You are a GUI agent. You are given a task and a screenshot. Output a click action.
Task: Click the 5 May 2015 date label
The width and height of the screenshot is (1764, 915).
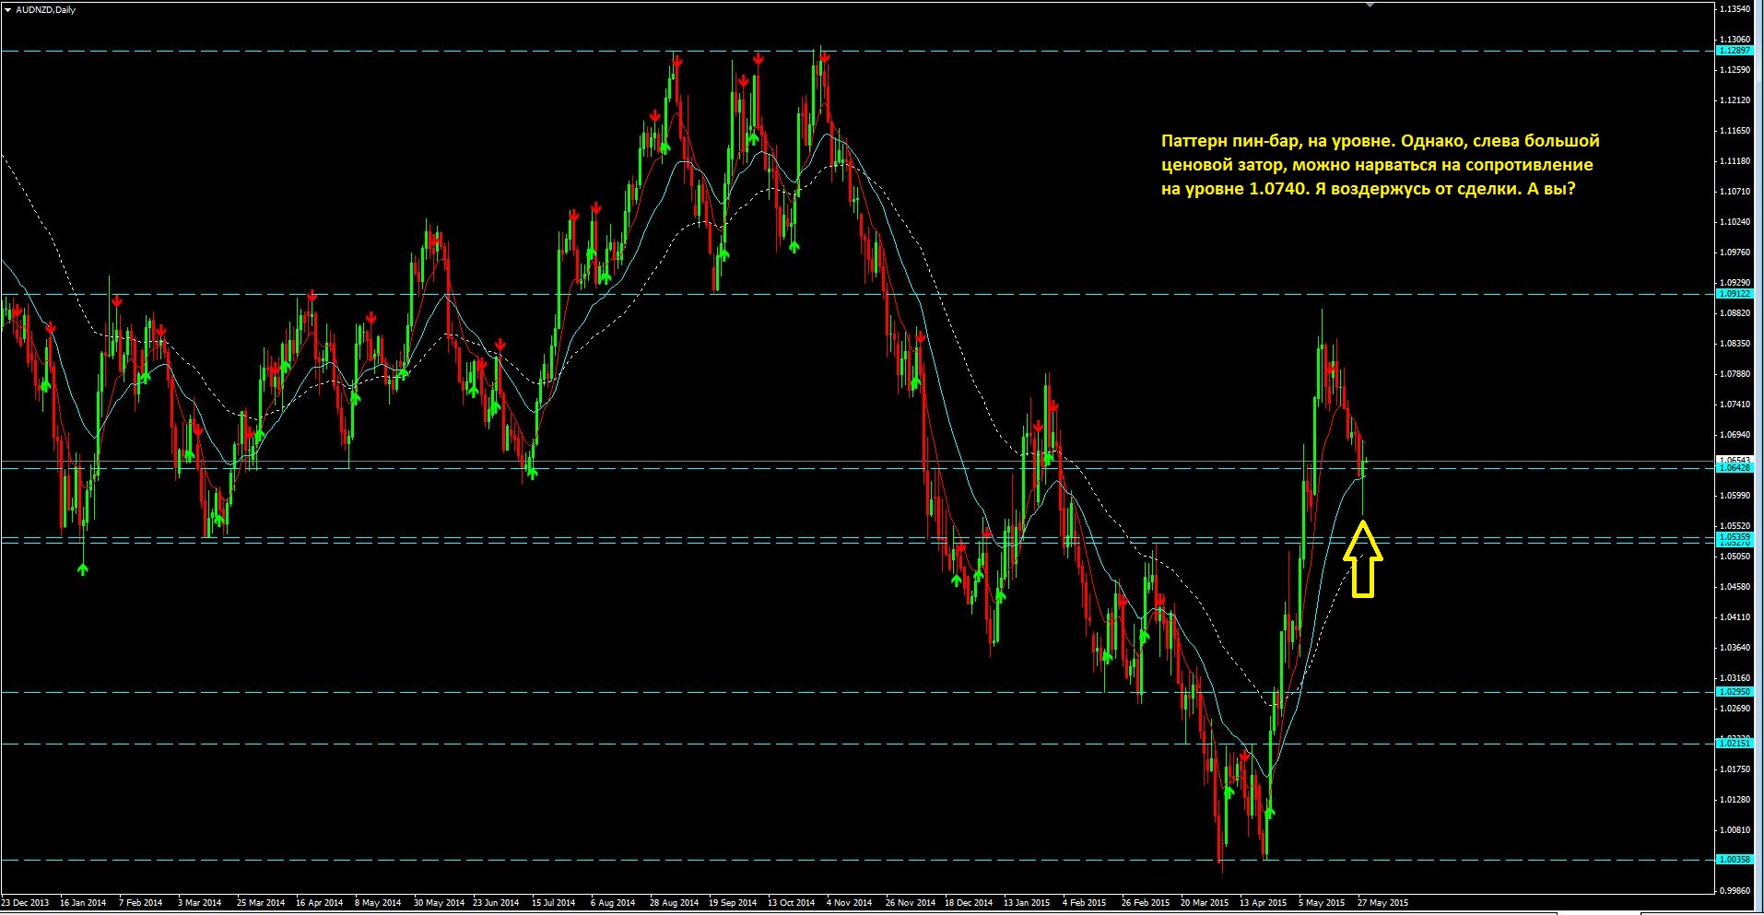tap(1321, 903)
